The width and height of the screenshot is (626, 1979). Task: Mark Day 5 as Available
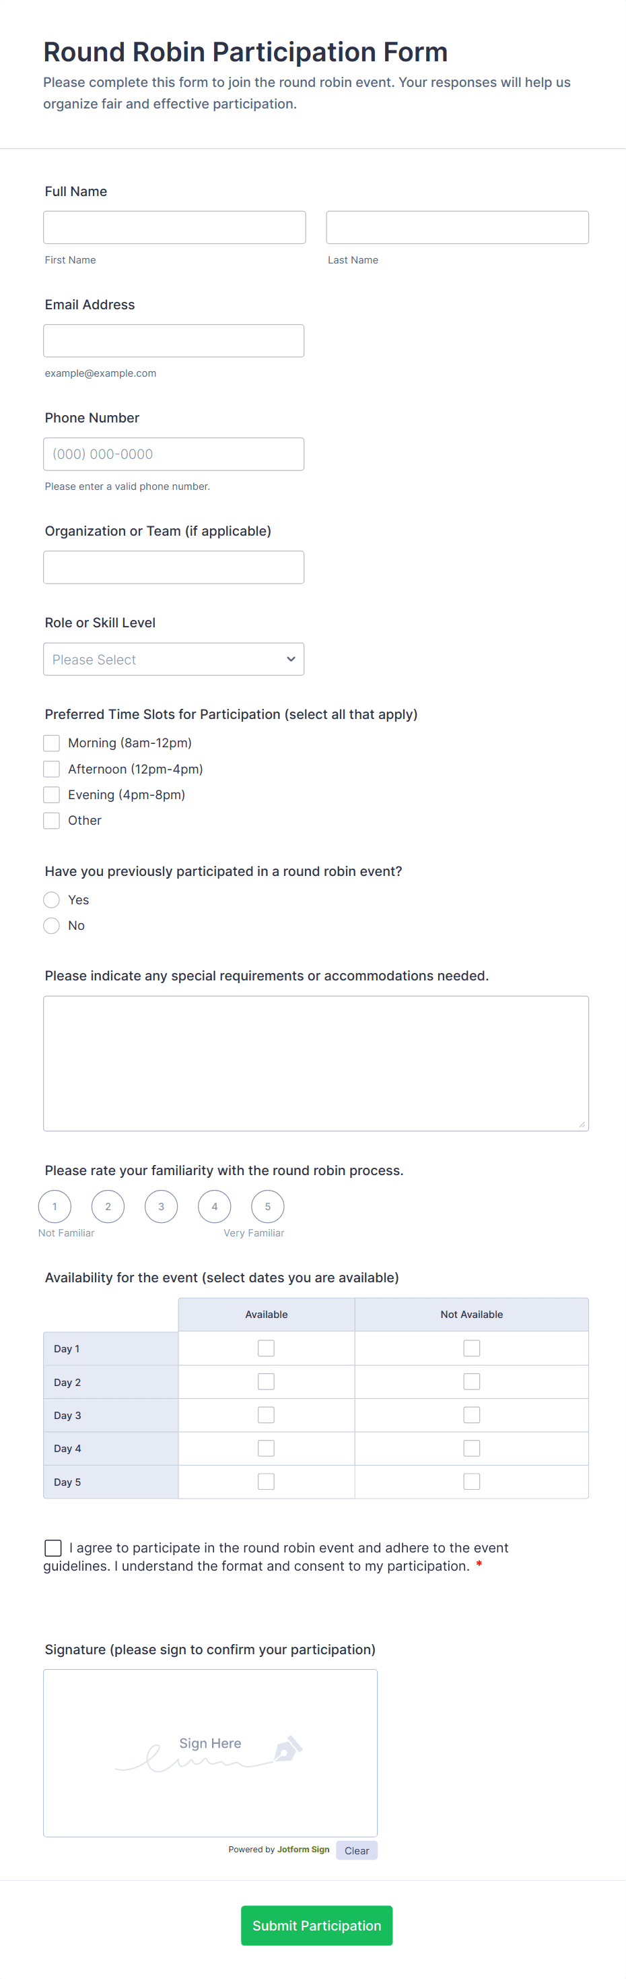click(x=265, y=1481)
